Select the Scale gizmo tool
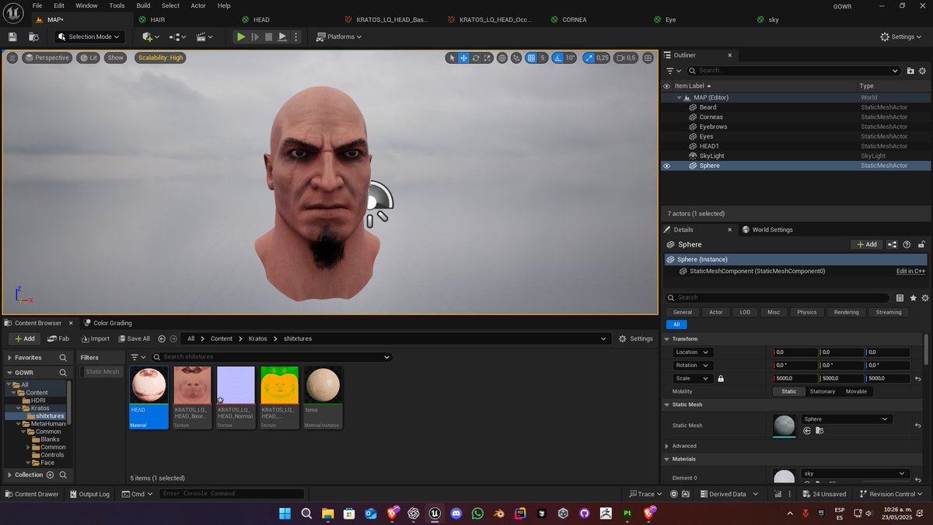Screen dimensions: 933x525 click(x=487, y=58)
